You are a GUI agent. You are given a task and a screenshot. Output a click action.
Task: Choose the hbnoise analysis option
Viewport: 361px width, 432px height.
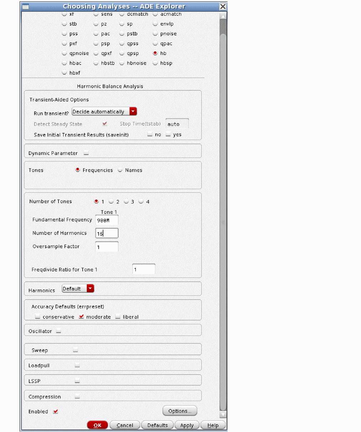(x=122, y=63)
